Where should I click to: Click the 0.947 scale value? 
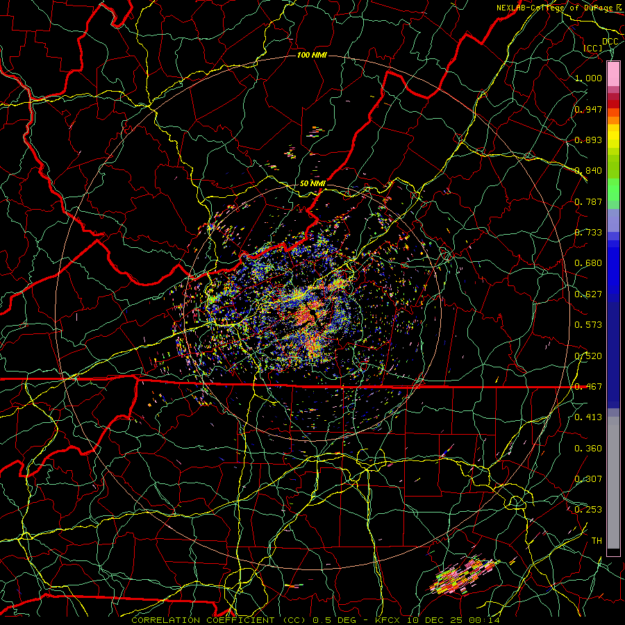588,109
